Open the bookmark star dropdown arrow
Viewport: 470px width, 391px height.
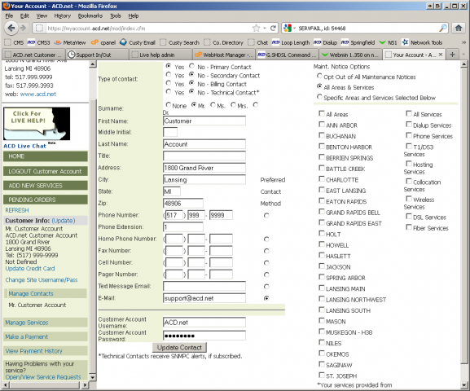tap(265, 29)
